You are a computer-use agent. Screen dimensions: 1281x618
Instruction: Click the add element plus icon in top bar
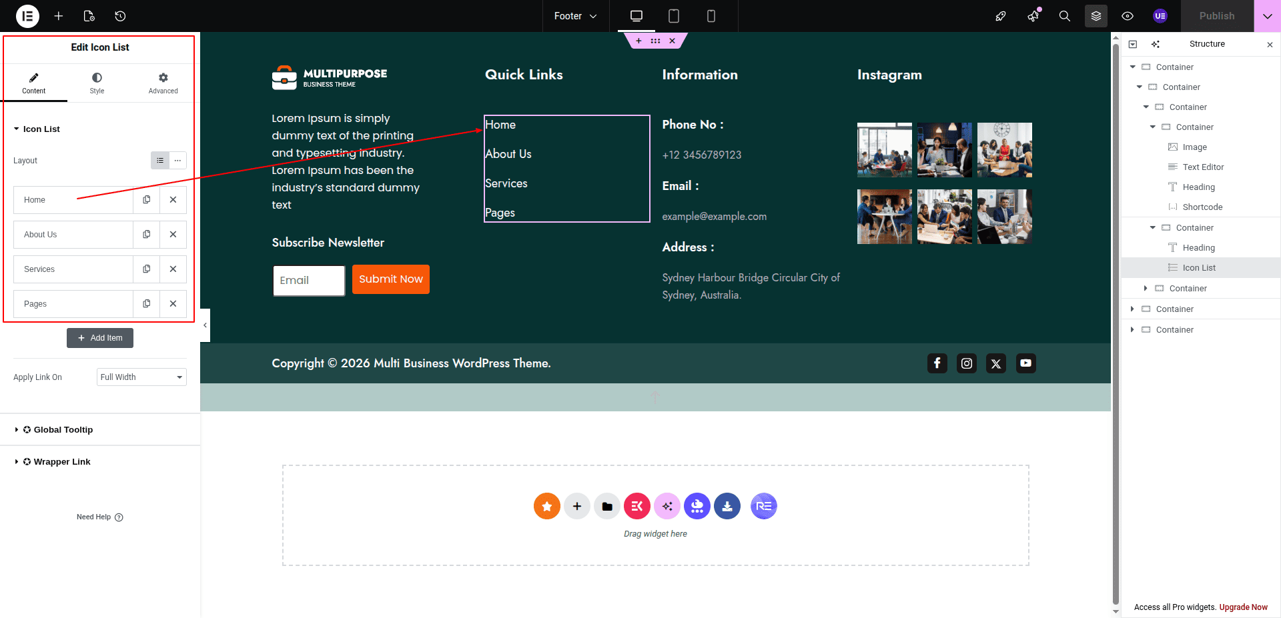(x=59, y=16)
